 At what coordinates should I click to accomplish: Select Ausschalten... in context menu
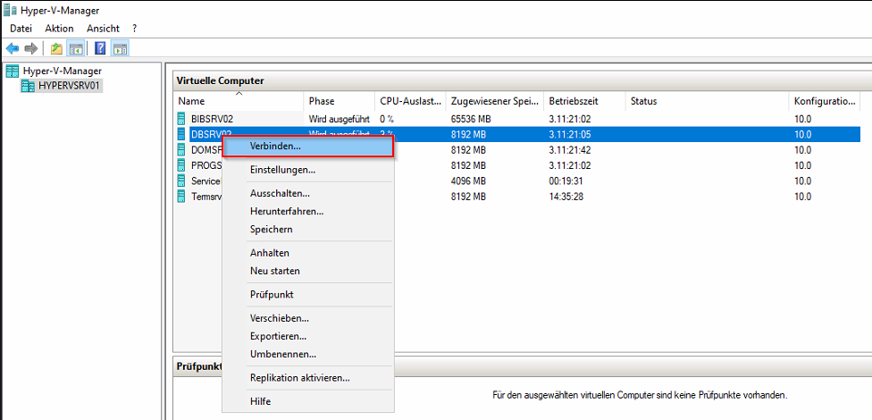click(x=307, y=194)
